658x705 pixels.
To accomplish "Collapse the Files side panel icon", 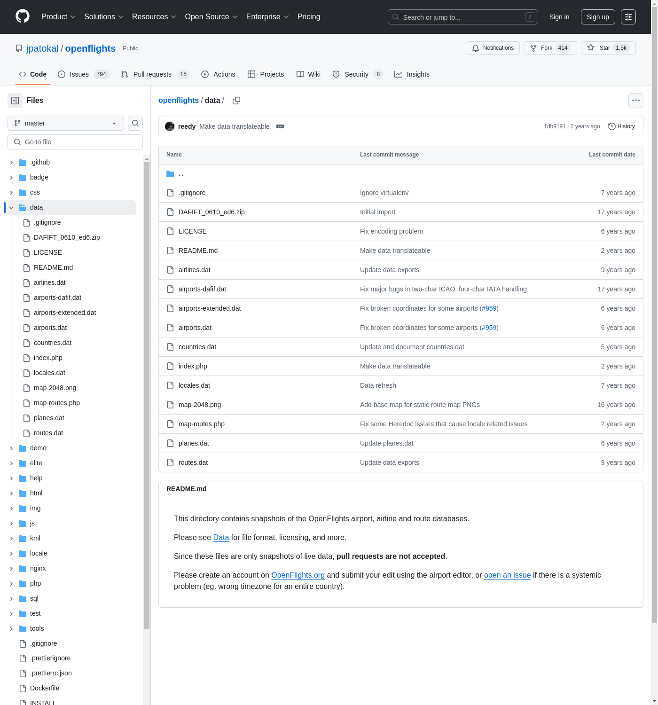I will (x=15, y=101).
